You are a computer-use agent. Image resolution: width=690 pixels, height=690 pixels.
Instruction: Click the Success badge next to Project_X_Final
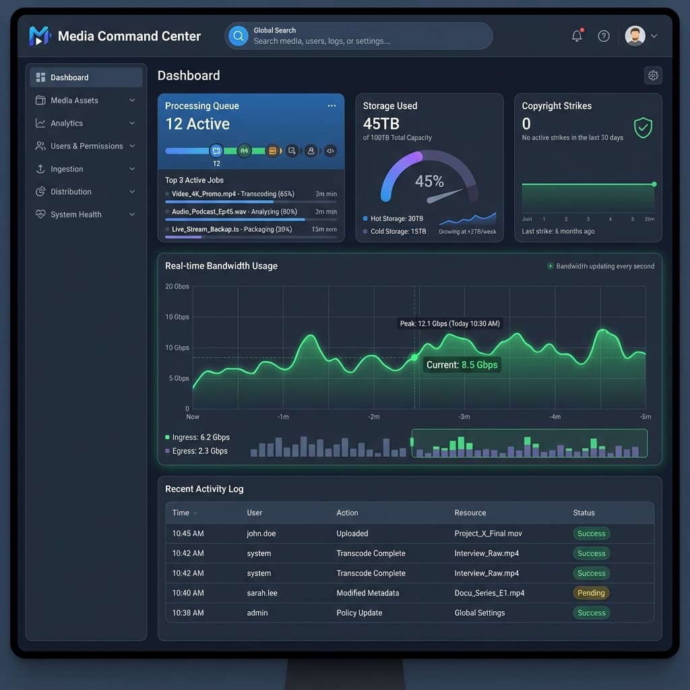591,533
